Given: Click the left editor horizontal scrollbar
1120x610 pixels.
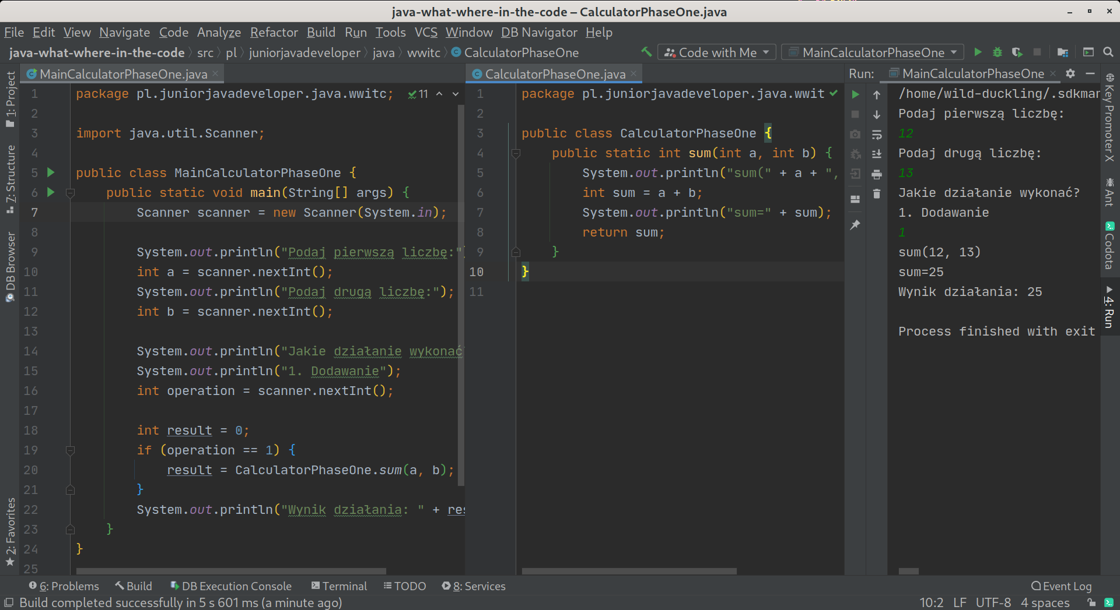Looking at the screenshot, I should 231,571.
